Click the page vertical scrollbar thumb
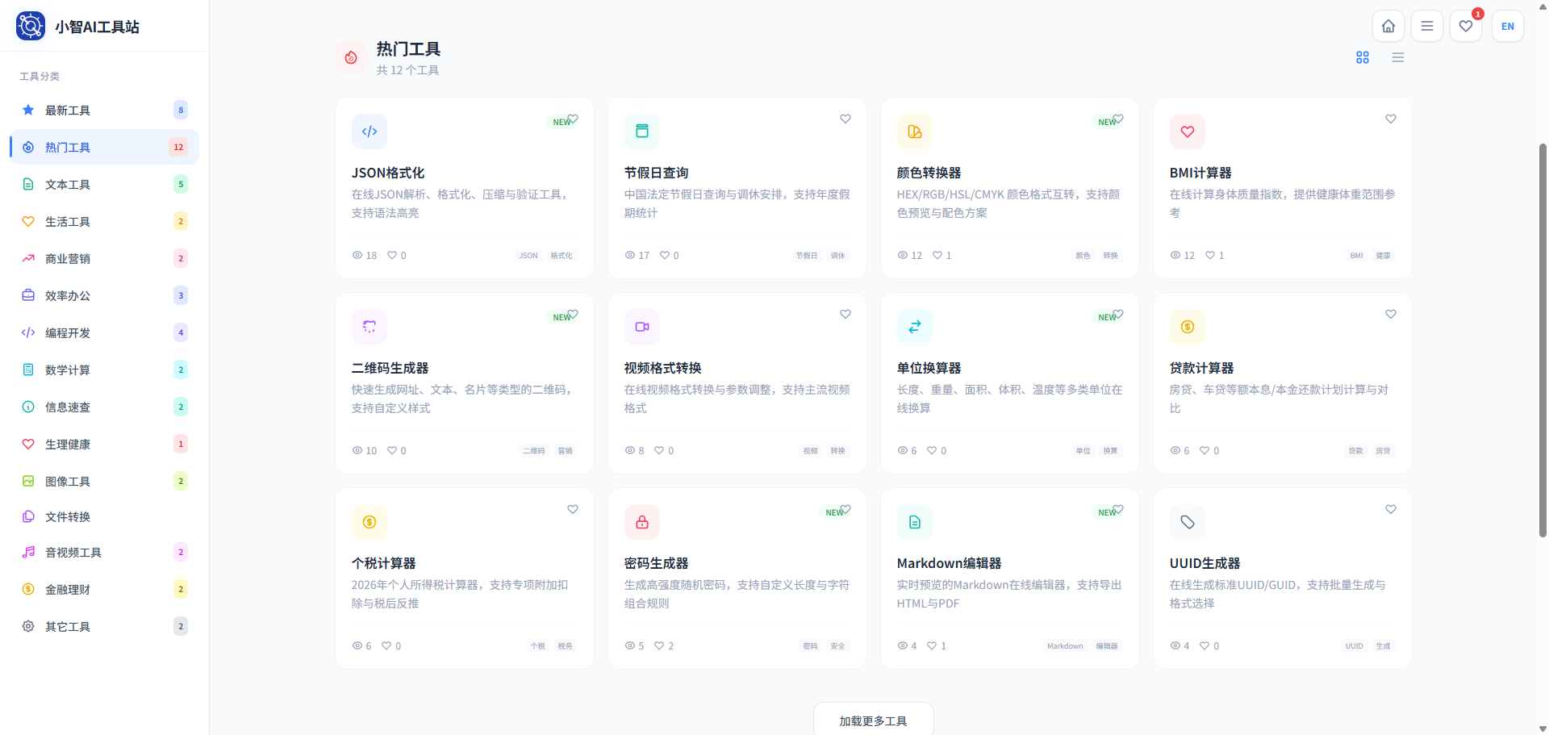1549x735 pixels. click(x=1543, y=340)
